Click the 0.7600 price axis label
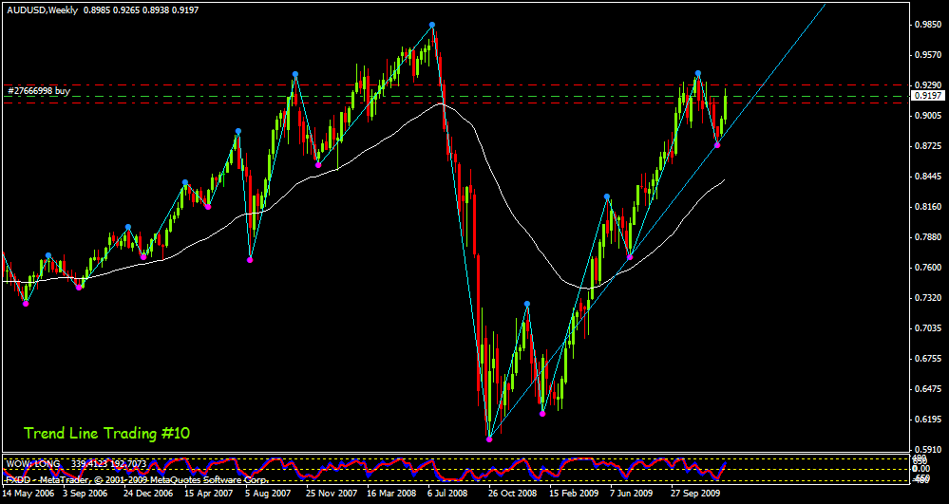The height and width of the screenshot is (504, 949). pyautogui.click(x=926, y=268)
